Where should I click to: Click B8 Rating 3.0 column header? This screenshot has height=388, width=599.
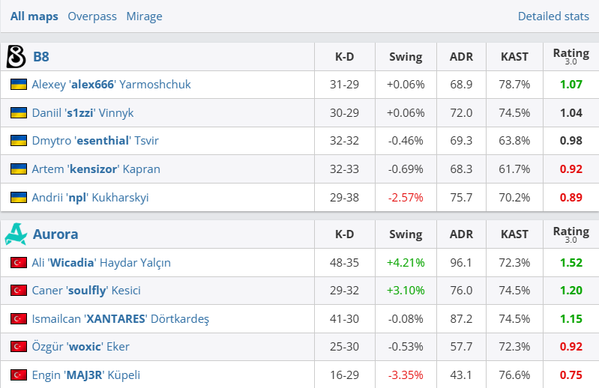571,56
